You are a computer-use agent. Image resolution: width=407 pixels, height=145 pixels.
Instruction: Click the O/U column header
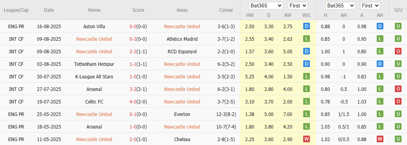398,10
